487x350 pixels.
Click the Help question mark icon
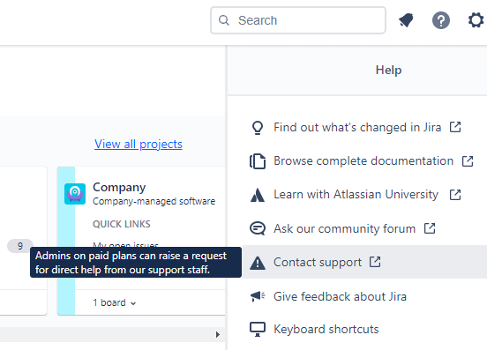pyautogui.click(x=441, y=20)
